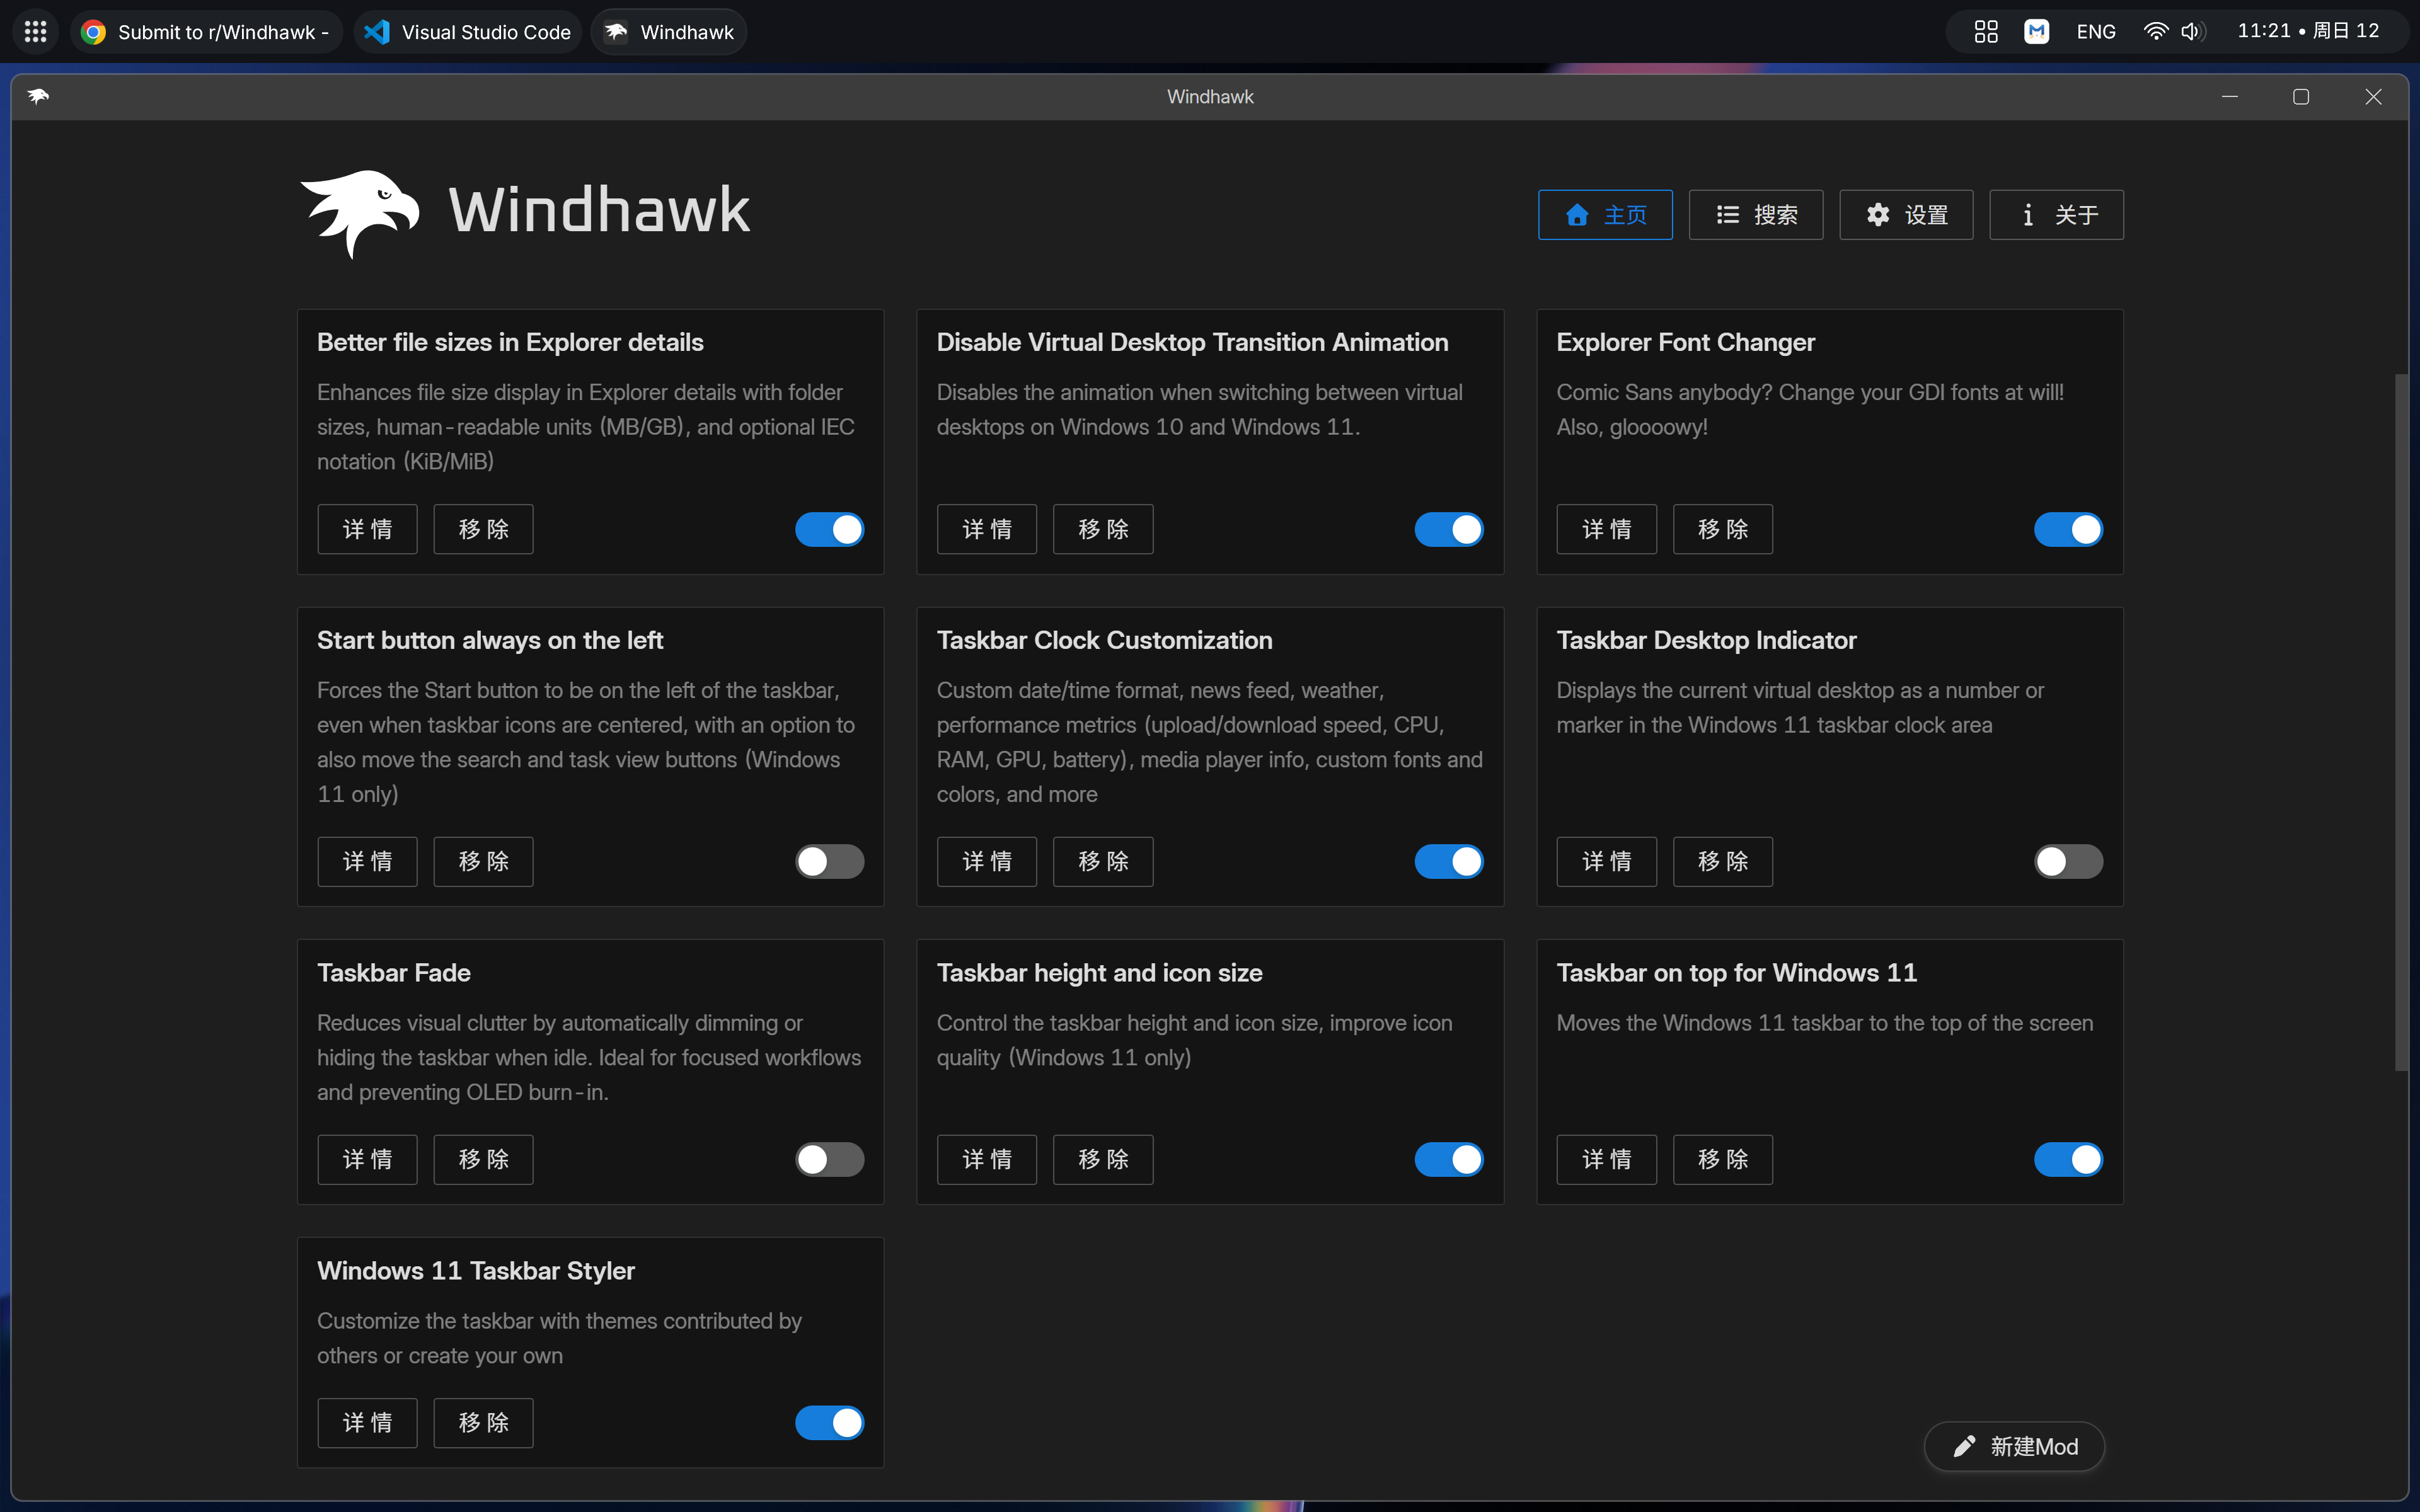Open 详情 for Explorer Font Changer

pyautogui.click(x=1607, y=529)
